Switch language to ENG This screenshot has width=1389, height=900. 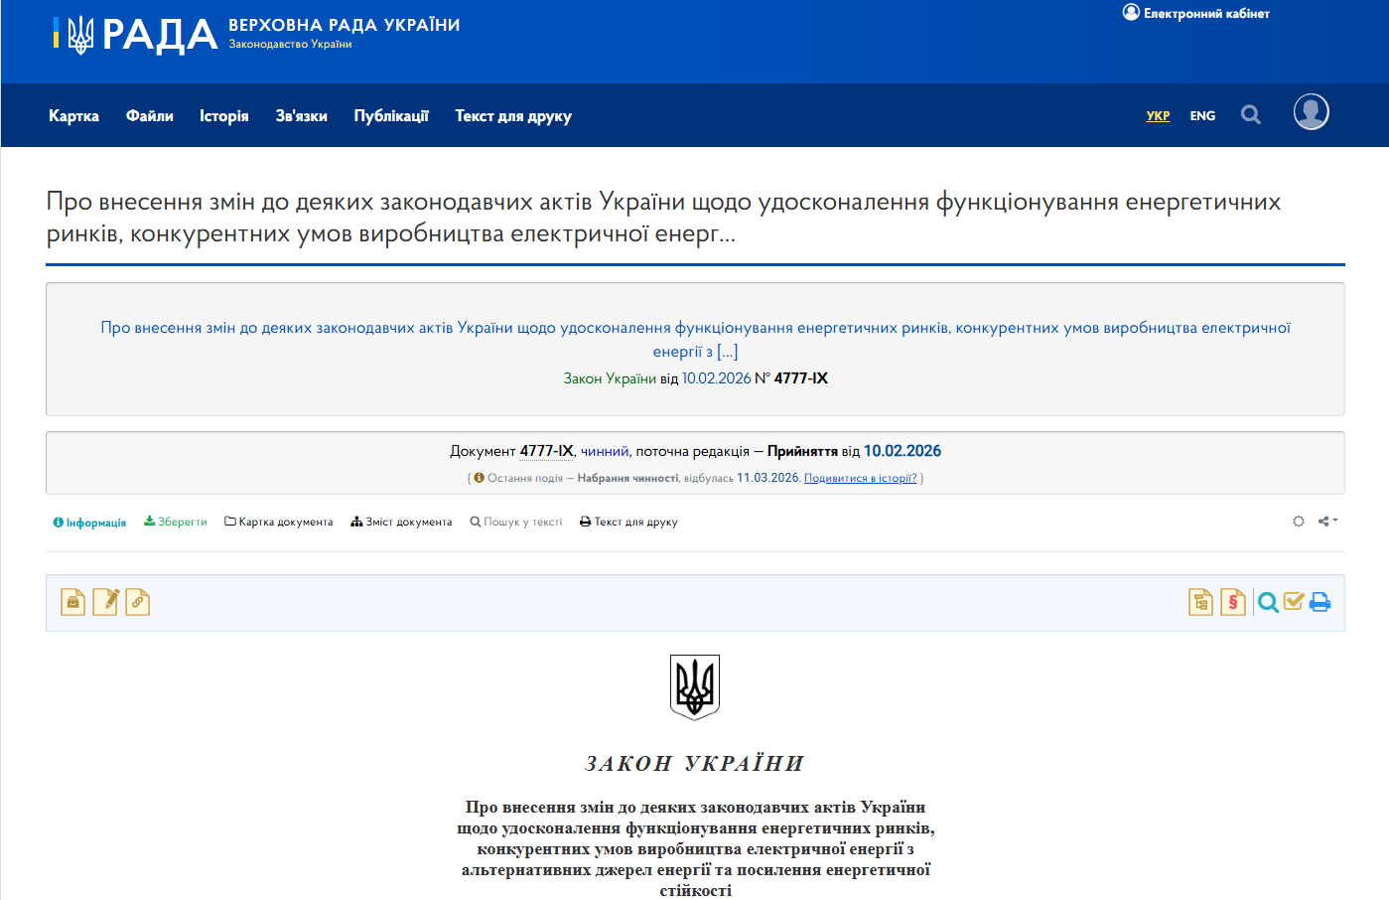(x=1202, y=116)
